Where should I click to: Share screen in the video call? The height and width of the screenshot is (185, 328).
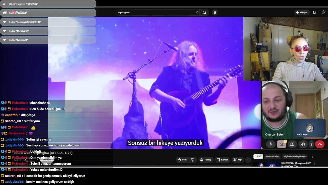pyautogui.click(x=292, y=144)
